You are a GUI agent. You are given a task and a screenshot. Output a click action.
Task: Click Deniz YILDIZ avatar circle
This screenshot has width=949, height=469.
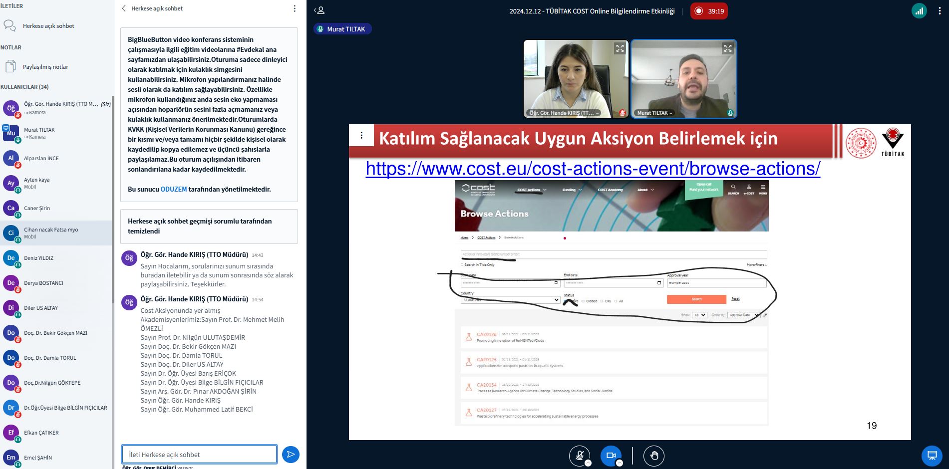coord(11,258)
